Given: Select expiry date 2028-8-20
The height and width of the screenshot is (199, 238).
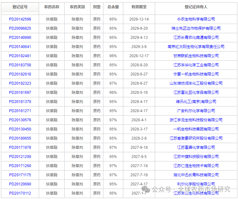Looking at the screenshot, I should (x=139, y=65).
